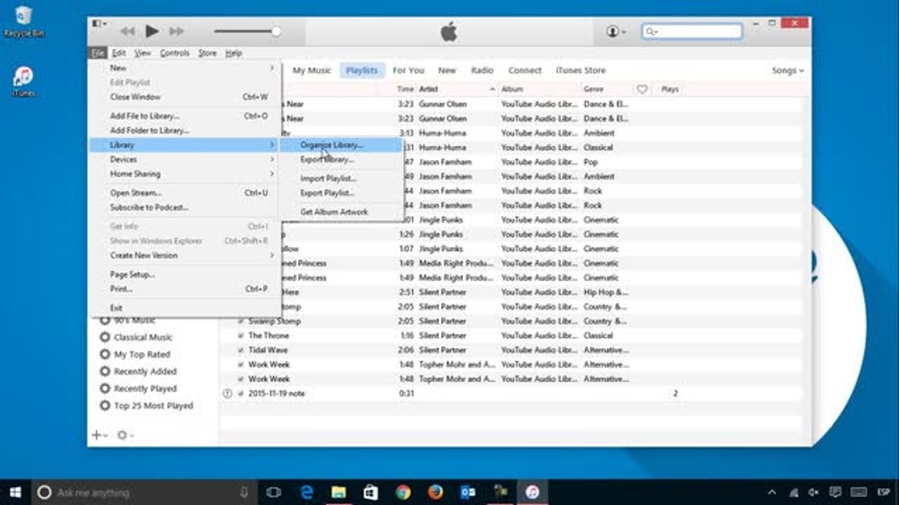The image size is (899, 505).
Task: Open the Controls menu
Action: pyautogui.click(x=174, y=53)
